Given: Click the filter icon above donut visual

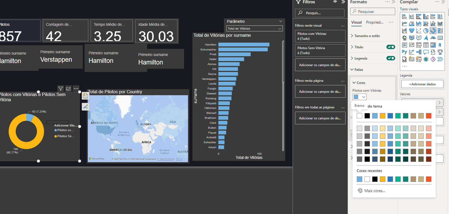Looking at the screenshot, I should click(61, 89).
